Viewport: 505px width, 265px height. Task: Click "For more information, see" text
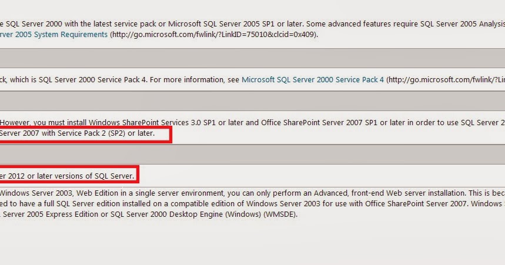tap(195, 79)
